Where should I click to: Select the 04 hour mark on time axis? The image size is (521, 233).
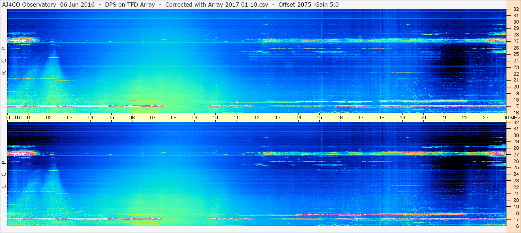(x=90, y=118)
